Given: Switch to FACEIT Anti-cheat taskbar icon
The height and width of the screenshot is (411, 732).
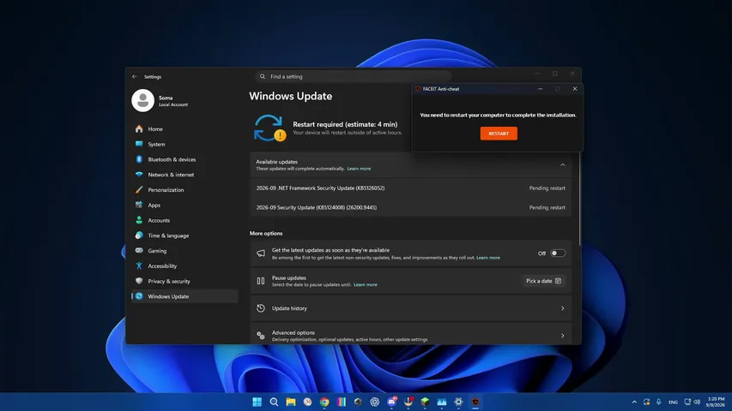Looking at the screenshot, I should pyautogui.click(x=475, y=402).
